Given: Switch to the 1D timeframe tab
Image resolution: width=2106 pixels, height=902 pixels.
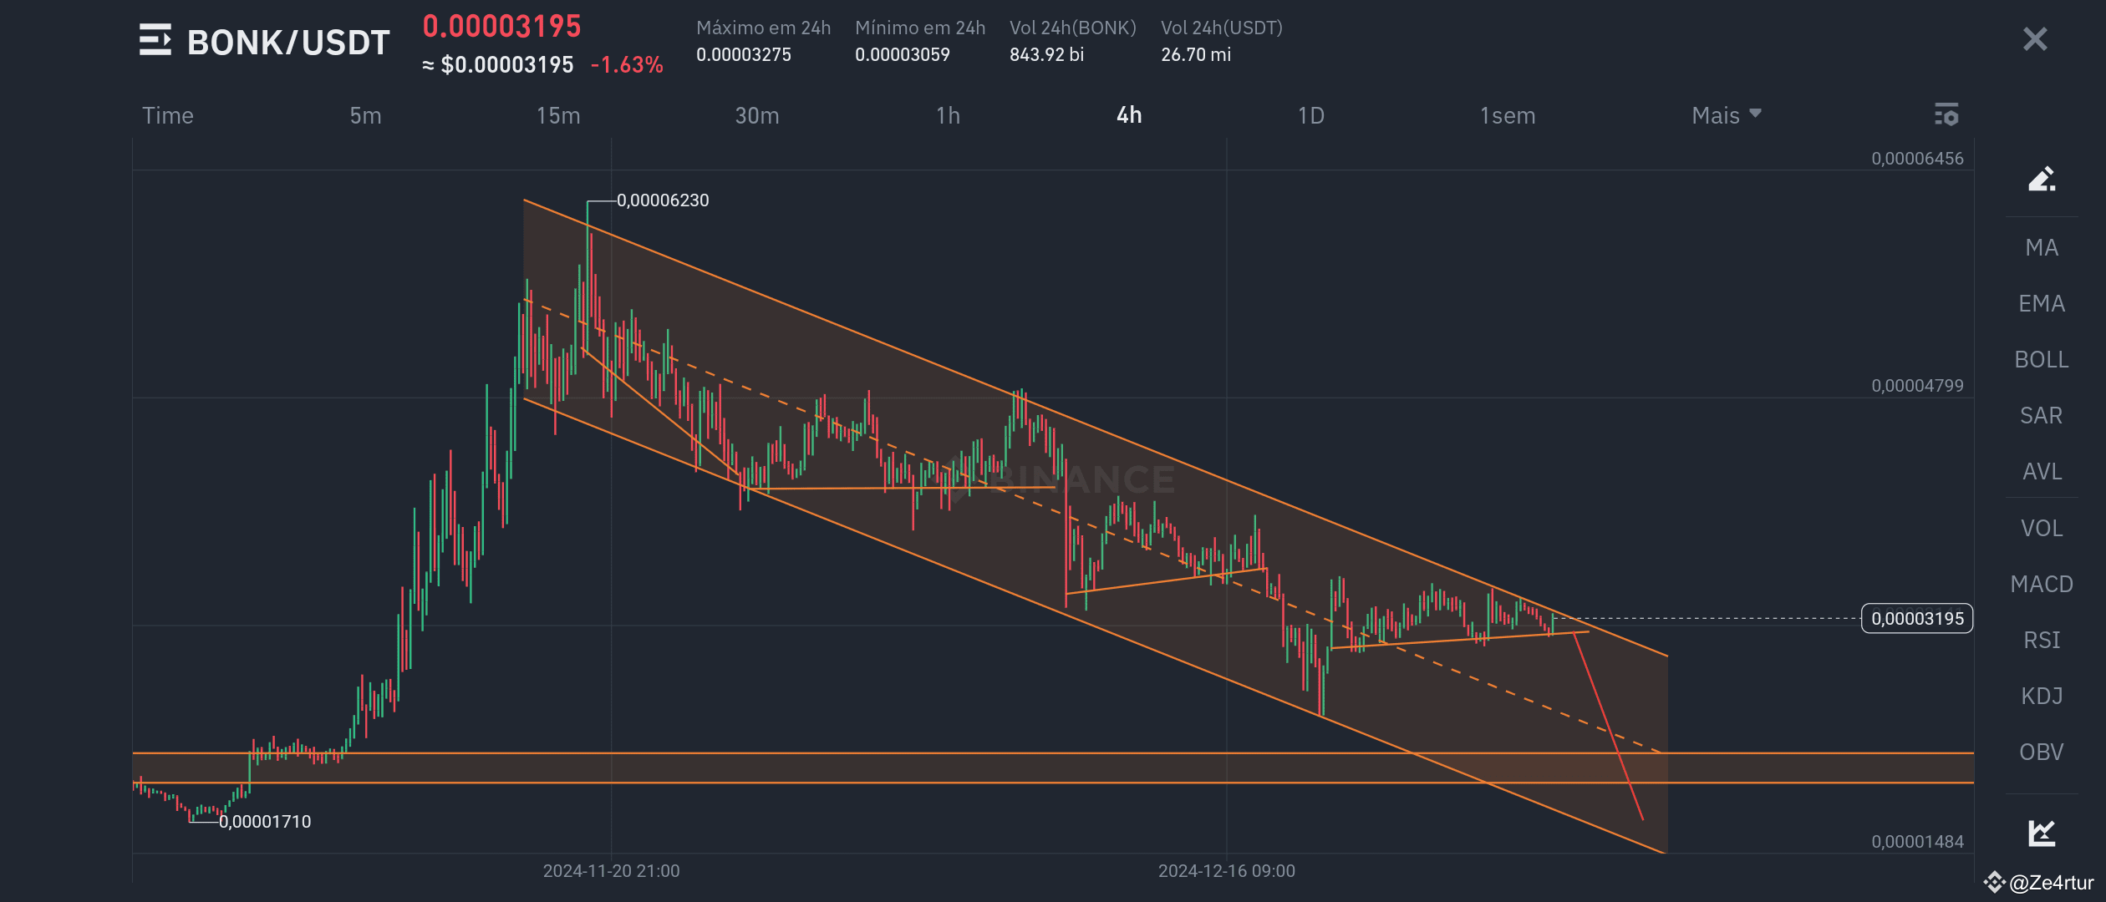Looking at the screenshot, I should coord(1310,115).
